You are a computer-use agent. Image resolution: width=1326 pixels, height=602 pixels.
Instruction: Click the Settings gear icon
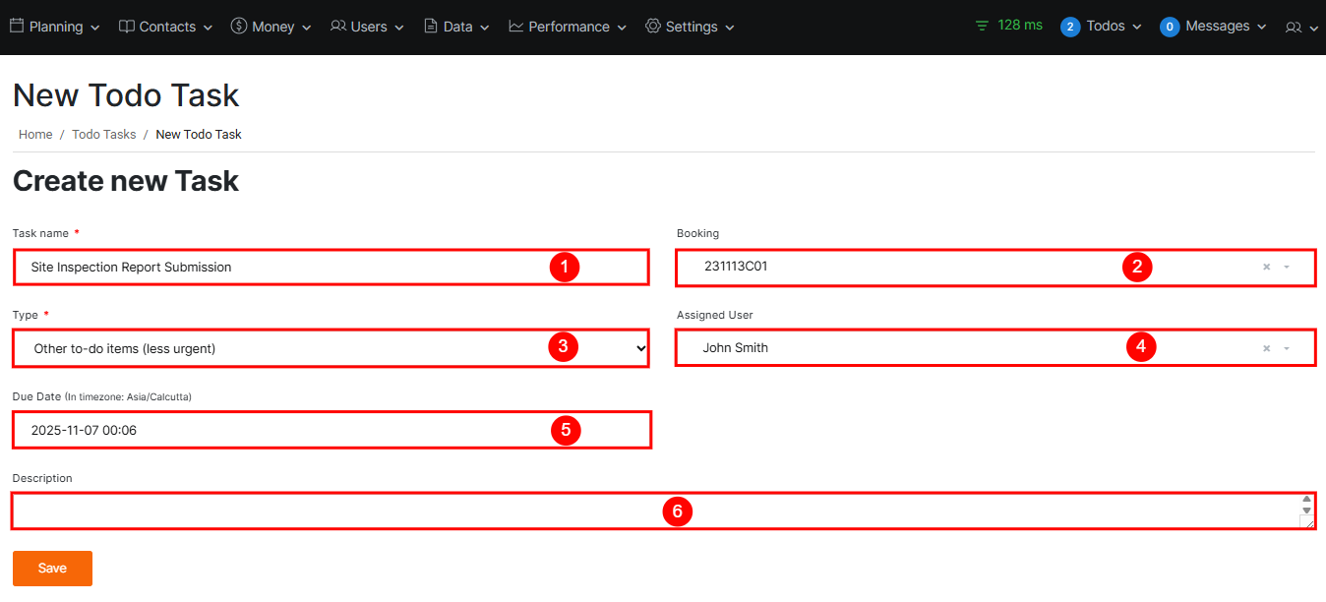point(653,27)
